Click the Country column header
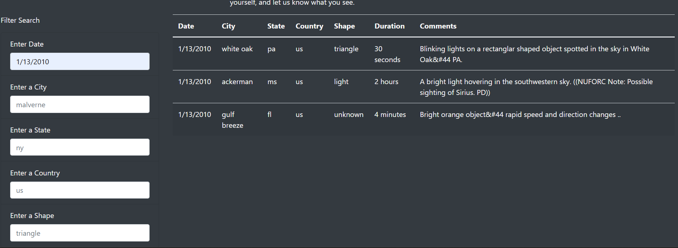 pyautogui.click(x=309, y=26)
